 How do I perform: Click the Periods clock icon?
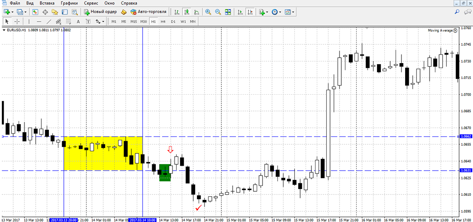click(274, 12)
